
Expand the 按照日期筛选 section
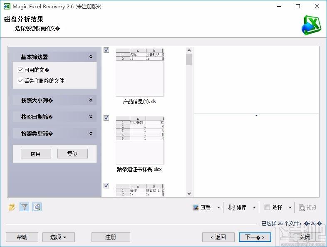91,117
